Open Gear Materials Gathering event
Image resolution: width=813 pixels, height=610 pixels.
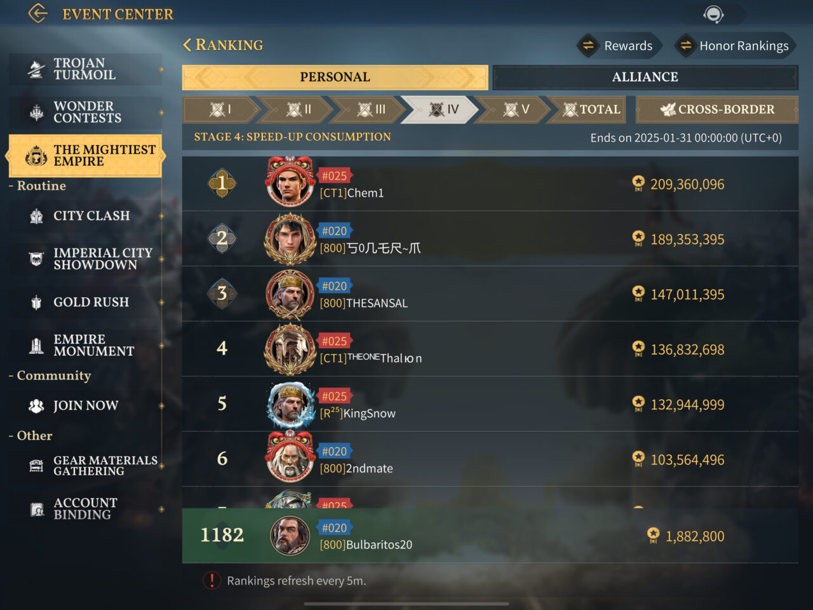[x=85, y=466]
